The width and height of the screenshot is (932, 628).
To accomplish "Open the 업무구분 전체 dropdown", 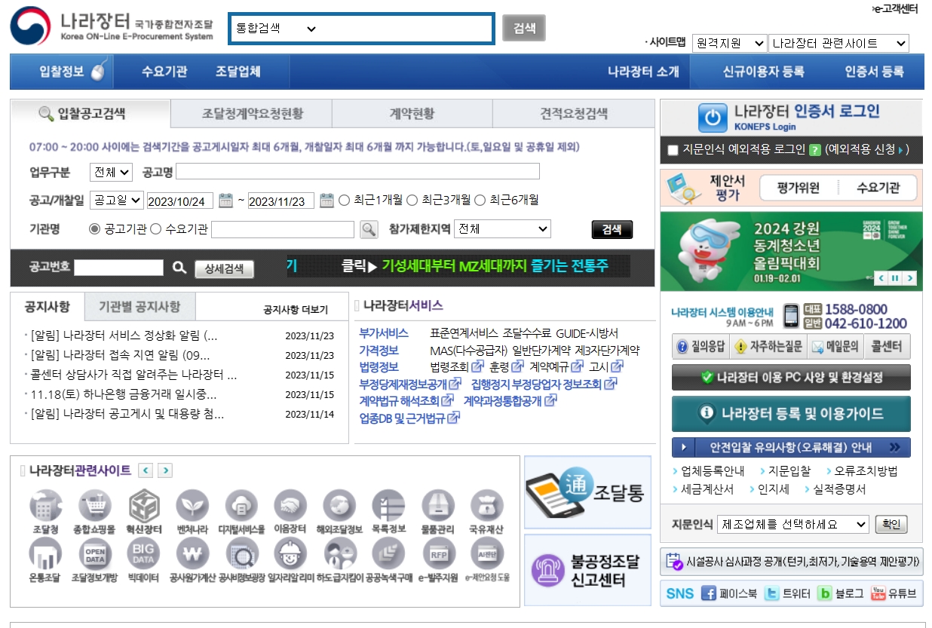I will 111,172.
